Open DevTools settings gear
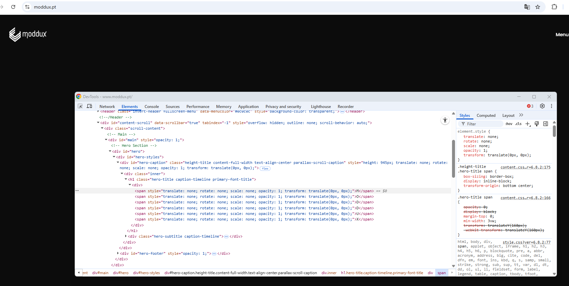The width and height of the screenshot is (569, 286). tap(542, 106)
